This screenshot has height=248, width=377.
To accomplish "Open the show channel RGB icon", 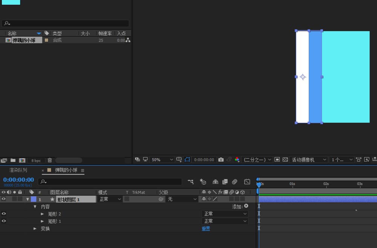I will click(x=237, y=160).
